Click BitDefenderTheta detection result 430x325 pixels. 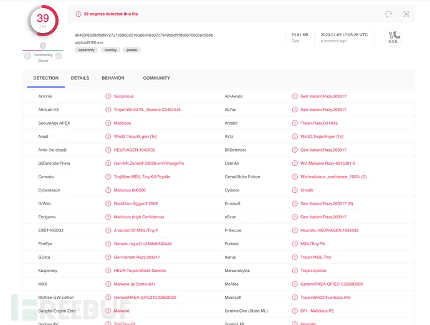pos(149,163)
